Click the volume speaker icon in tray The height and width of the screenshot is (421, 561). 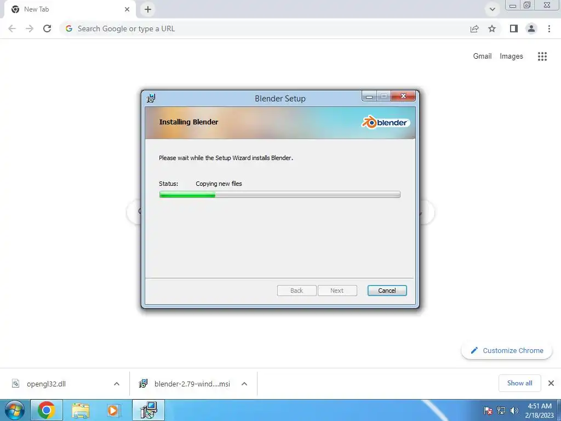point(514,411)
